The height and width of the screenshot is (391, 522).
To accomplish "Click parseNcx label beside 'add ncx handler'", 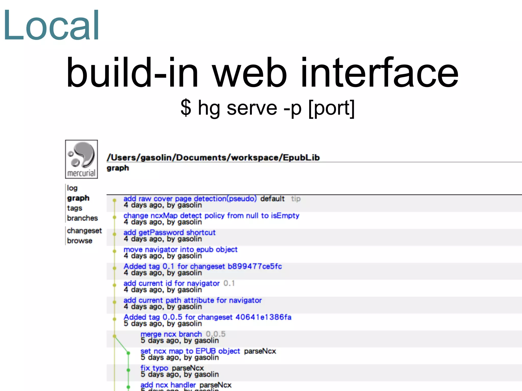I will pos(215,385).
